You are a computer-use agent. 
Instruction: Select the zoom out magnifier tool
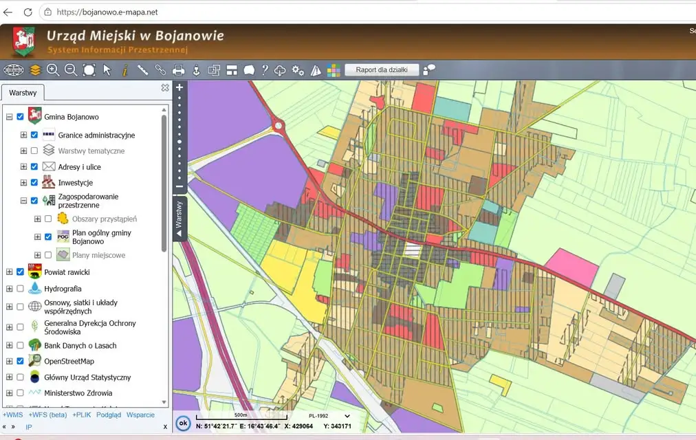tap(71, 70)
